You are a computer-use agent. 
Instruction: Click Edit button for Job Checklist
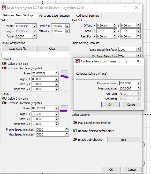click(124, 140)
